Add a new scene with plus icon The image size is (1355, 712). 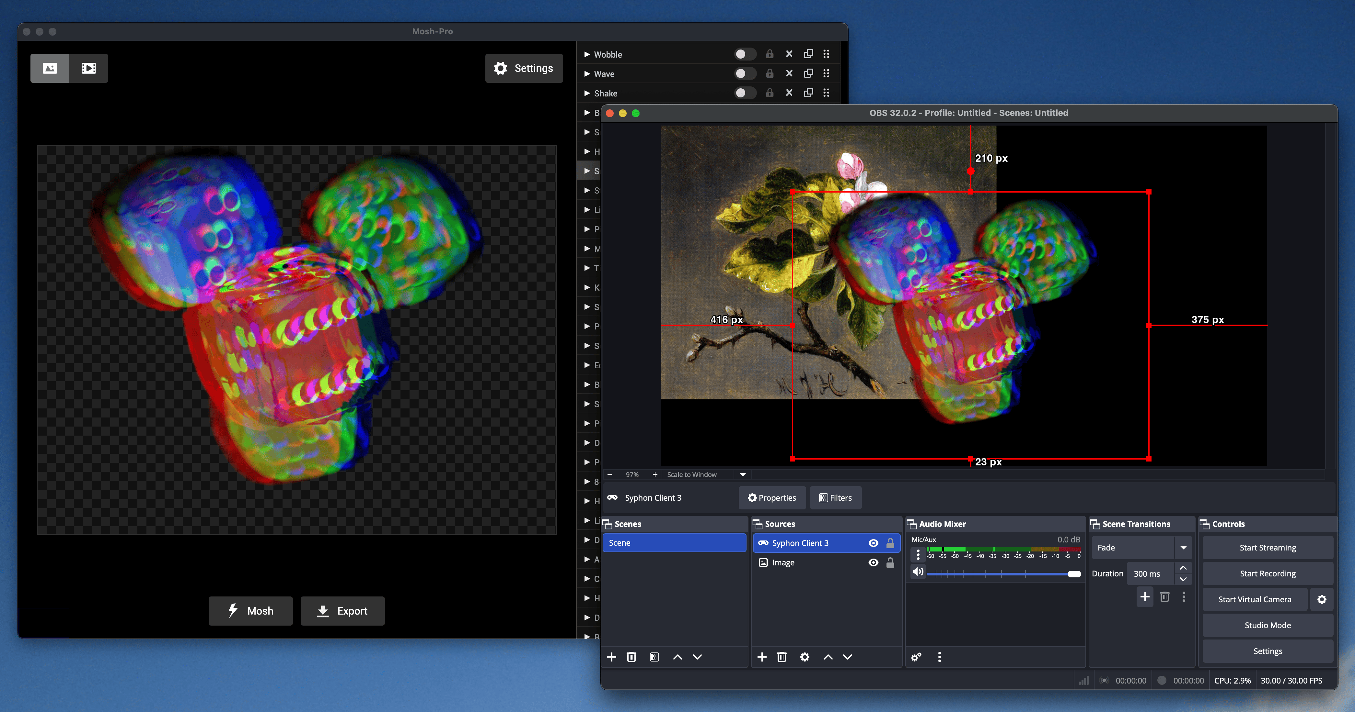click(x=611, y=657)
